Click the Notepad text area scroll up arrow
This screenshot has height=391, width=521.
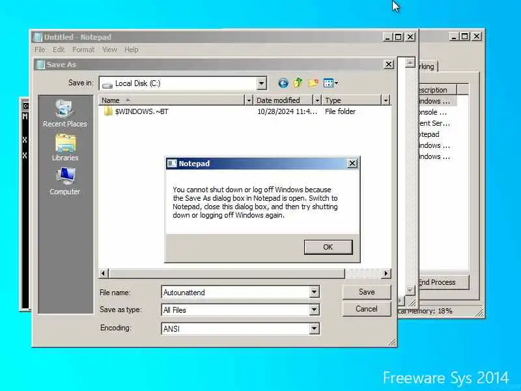410,62
